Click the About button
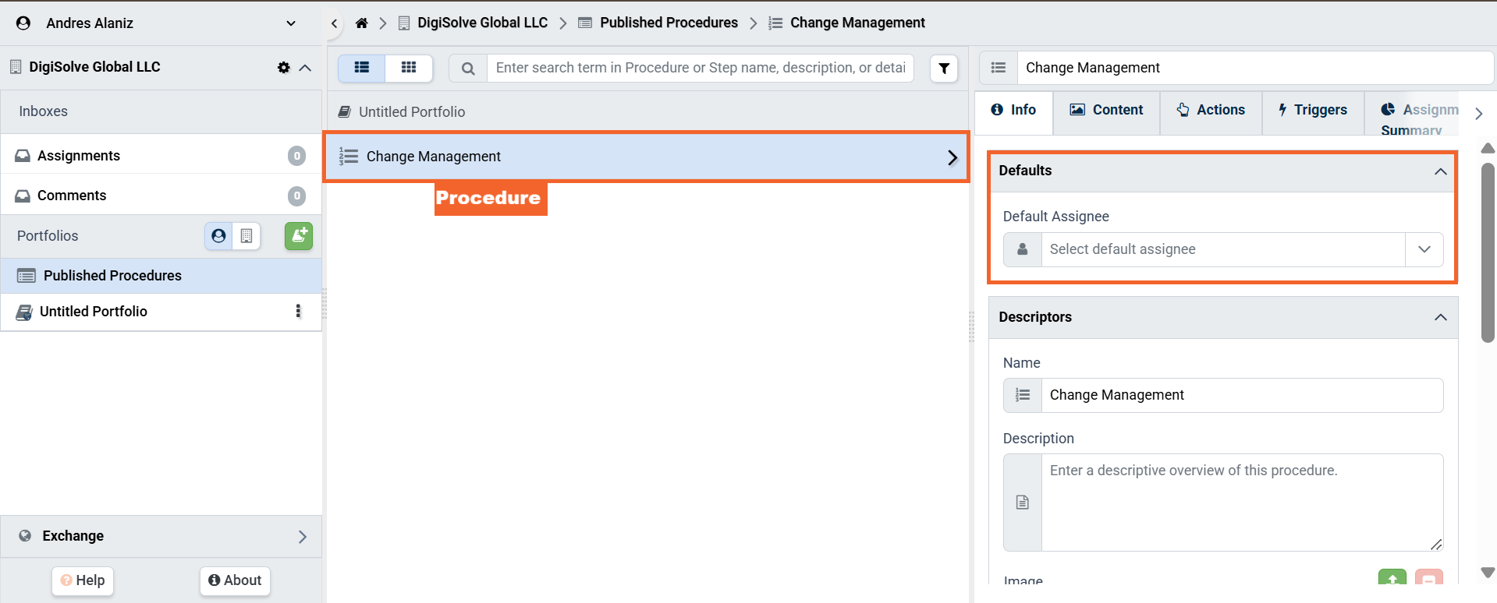Image resolution: width=1497 pixels, height=603 pixels. [235, 580]
